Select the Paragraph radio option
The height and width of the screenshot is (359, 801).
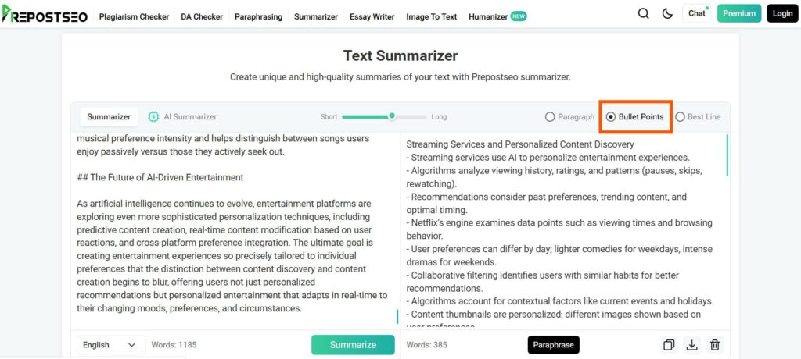[x=550, y=117]
